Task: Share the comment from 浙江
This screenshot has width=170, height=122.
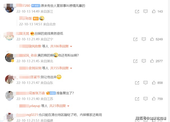Action: pyautogui.click(x=137, y=11)
